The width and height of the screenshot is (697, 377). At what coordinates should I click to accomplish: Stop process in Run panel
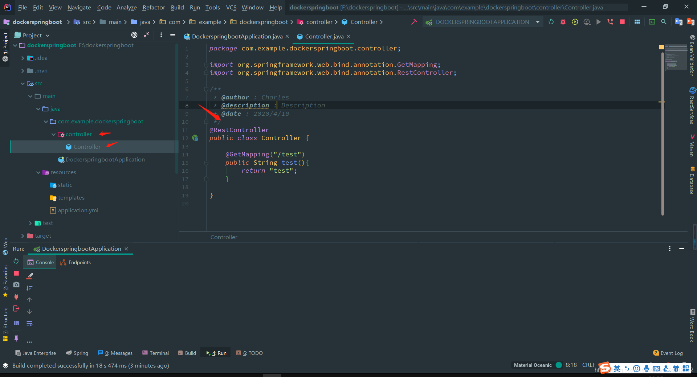(x=16, y=273)
